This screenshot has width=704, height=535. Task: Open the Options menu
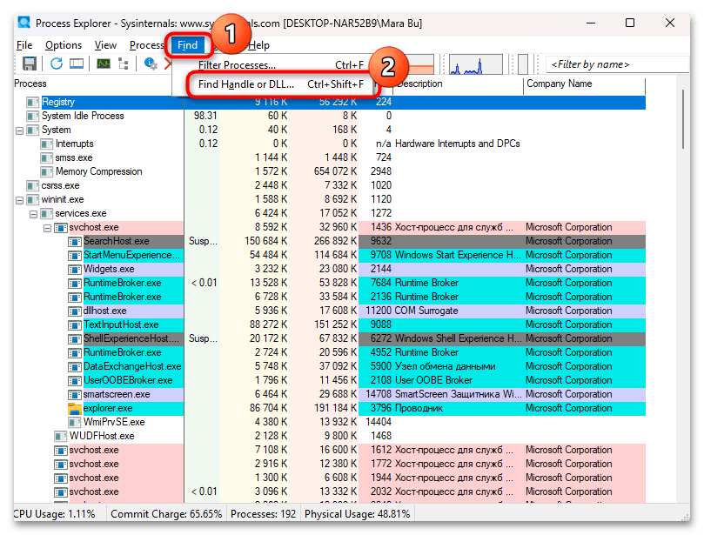click(64, 45)
